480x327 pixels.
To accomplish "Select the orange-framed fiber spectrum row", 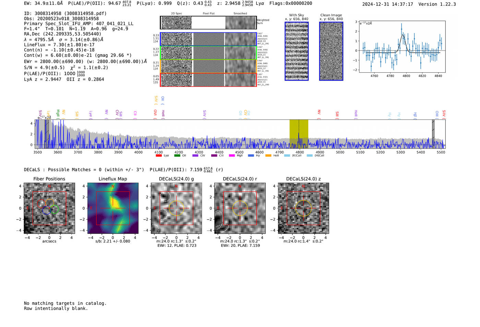I will point(208,66).
